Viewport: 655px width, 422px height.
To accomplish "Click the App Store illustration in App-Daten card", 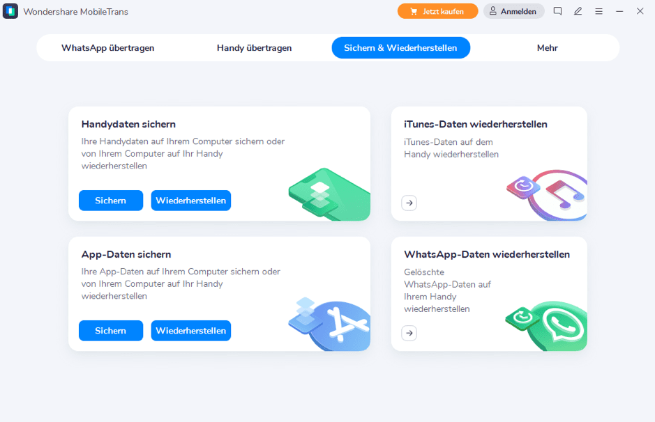I will click(329, 324).
